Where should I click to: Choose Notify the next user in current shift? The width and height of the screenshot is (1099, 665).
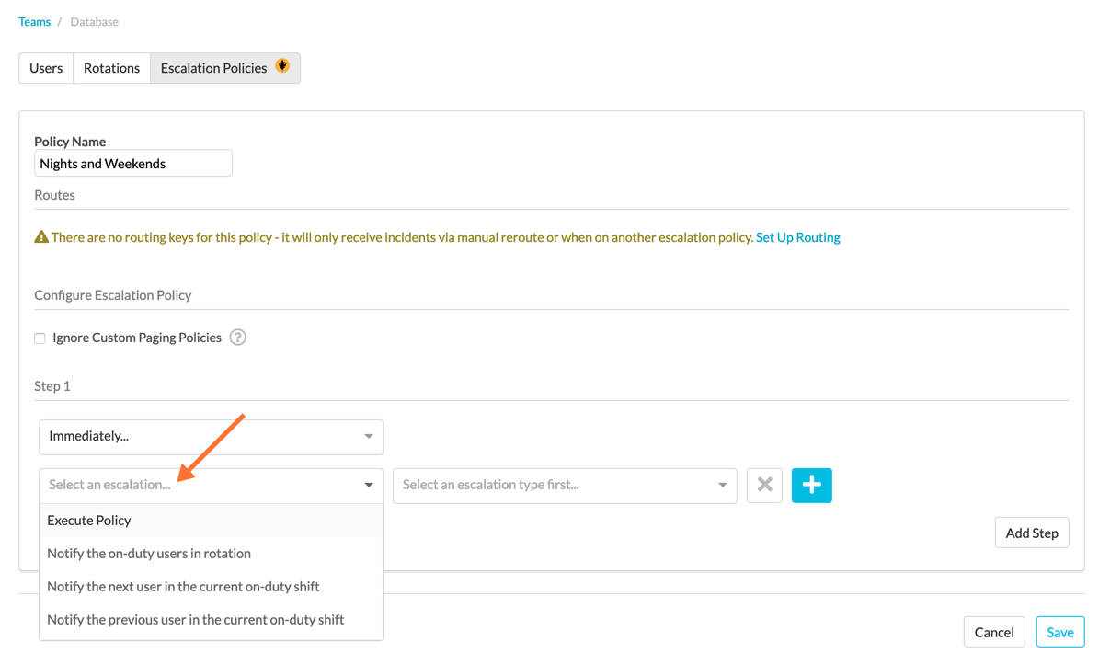tap(183, 586)
